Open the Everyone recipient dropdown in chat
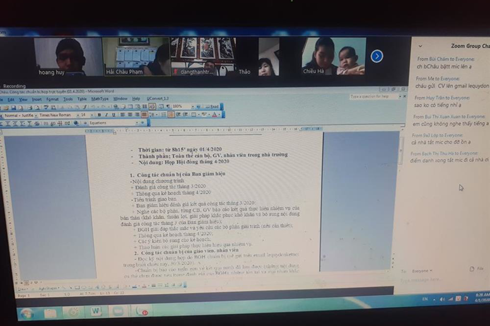 click(x=422, y=271)
